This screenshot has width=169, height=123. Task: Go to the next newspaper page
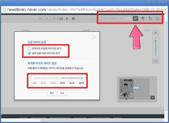67,19
